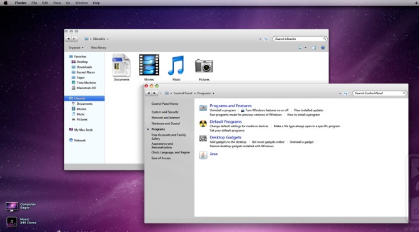The height and width of the screenshot is (232, 419).
Task: Open the Pictures library camera icon
Action: [204, 65]
